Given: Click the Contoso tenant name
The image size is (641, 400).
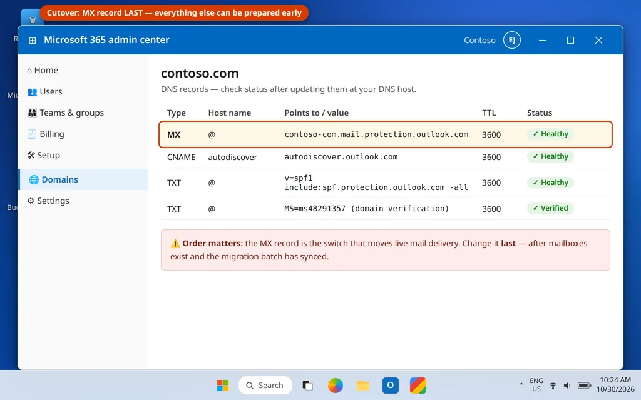Looking at the screenshot, I should click(479, 40).
